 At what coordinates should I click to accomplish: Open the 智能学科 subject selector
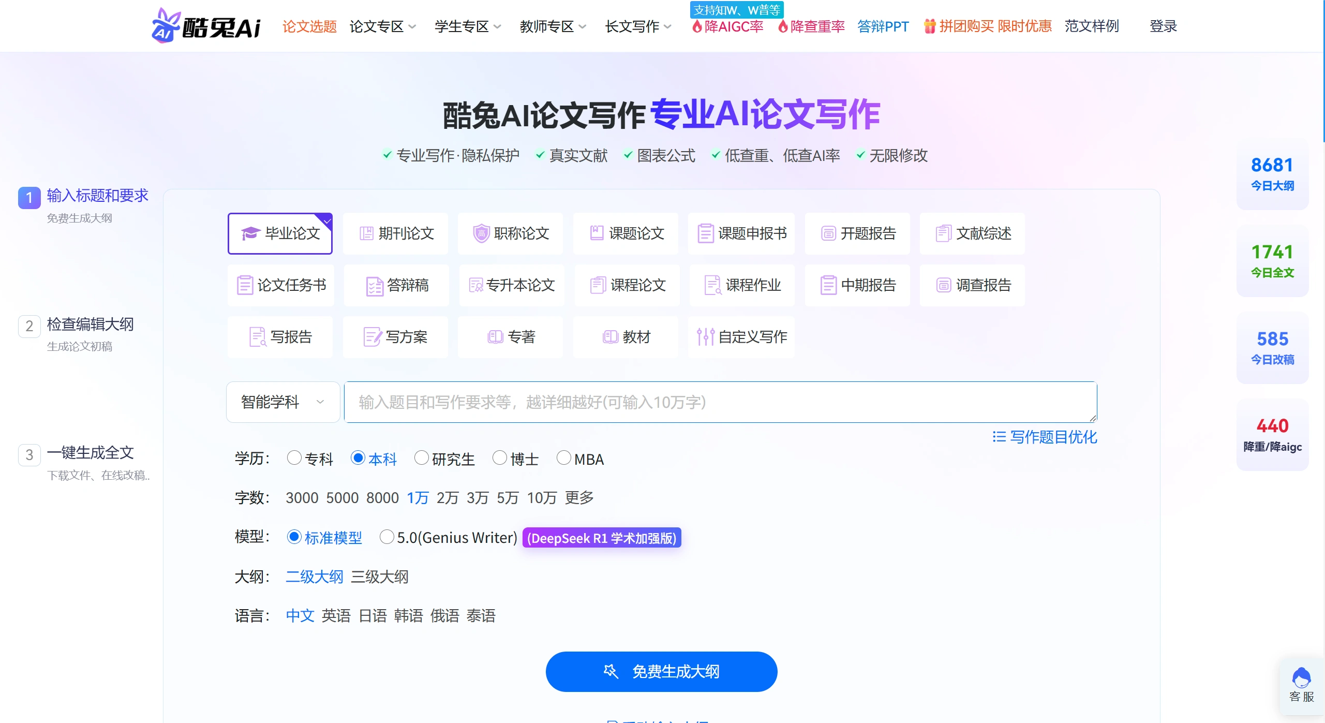tap(282, 402)
